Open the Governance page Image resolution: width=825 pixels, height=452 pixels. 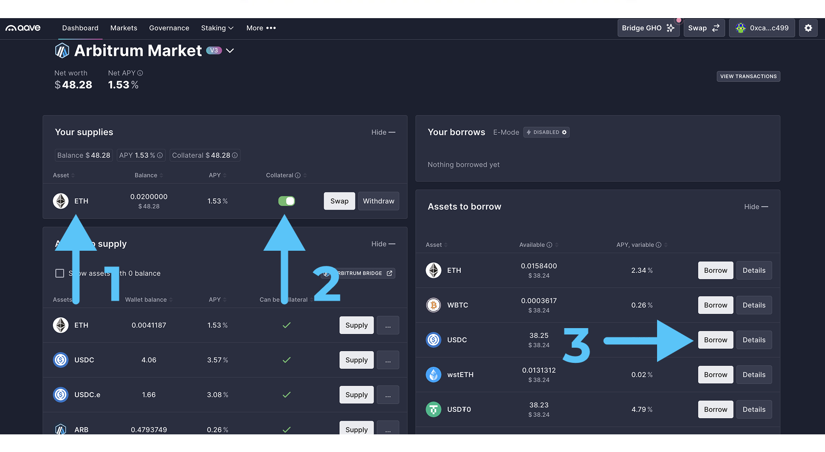pos(169,28)
